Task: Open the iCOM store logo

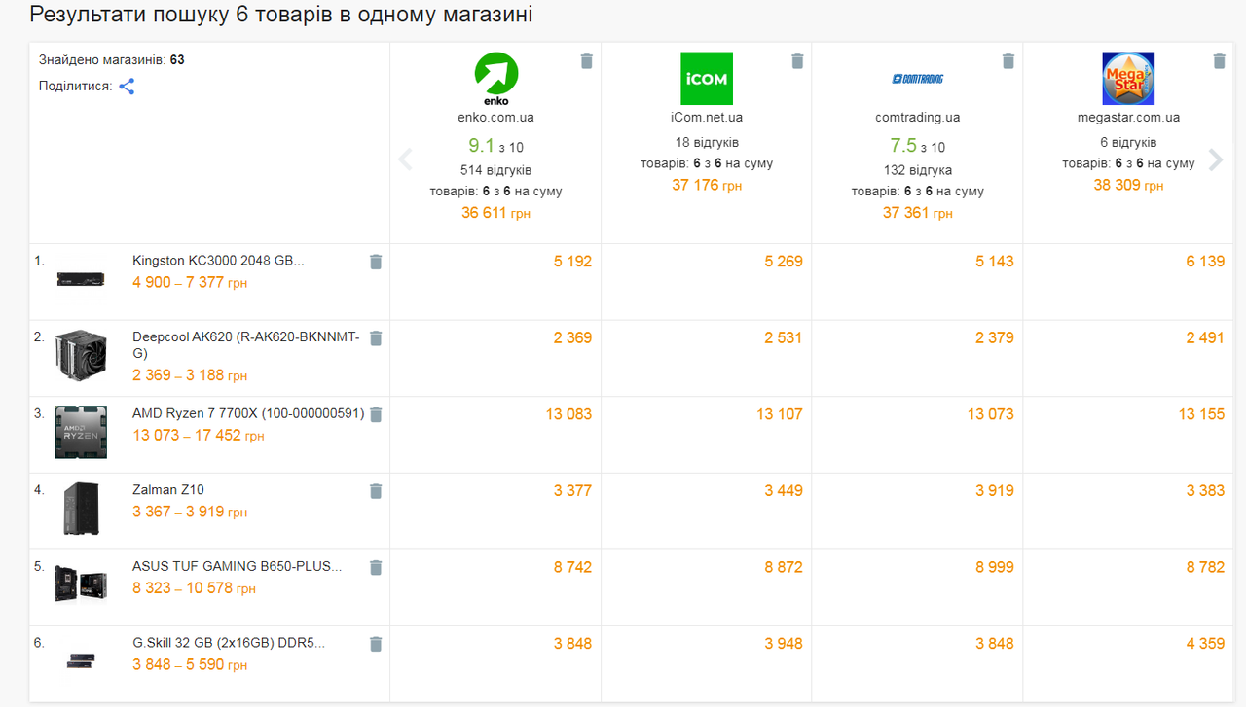Action: (707, 79)
